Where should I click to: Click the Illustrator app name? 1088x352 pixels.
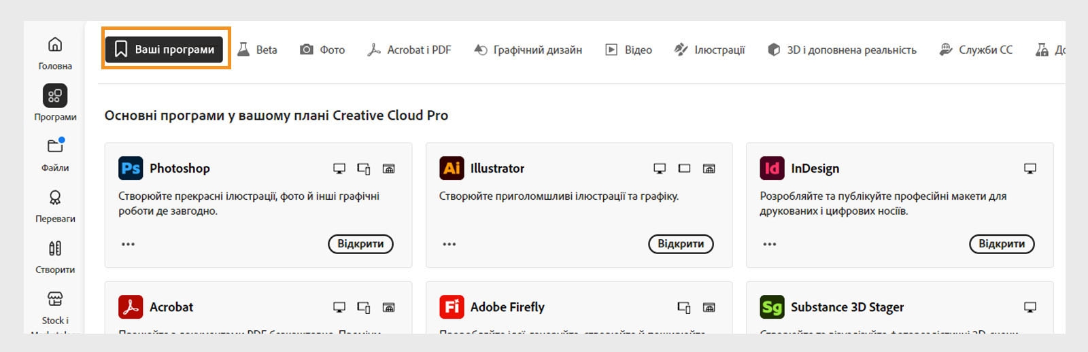click(497, 169)
